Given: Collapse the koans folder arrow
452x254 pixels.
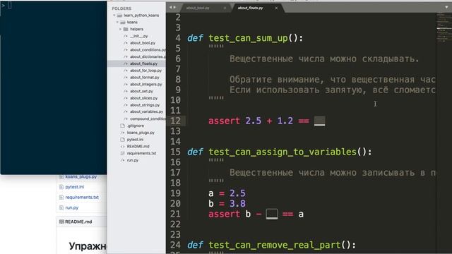Looking at the screenshot, I should (x=117, y=22).
